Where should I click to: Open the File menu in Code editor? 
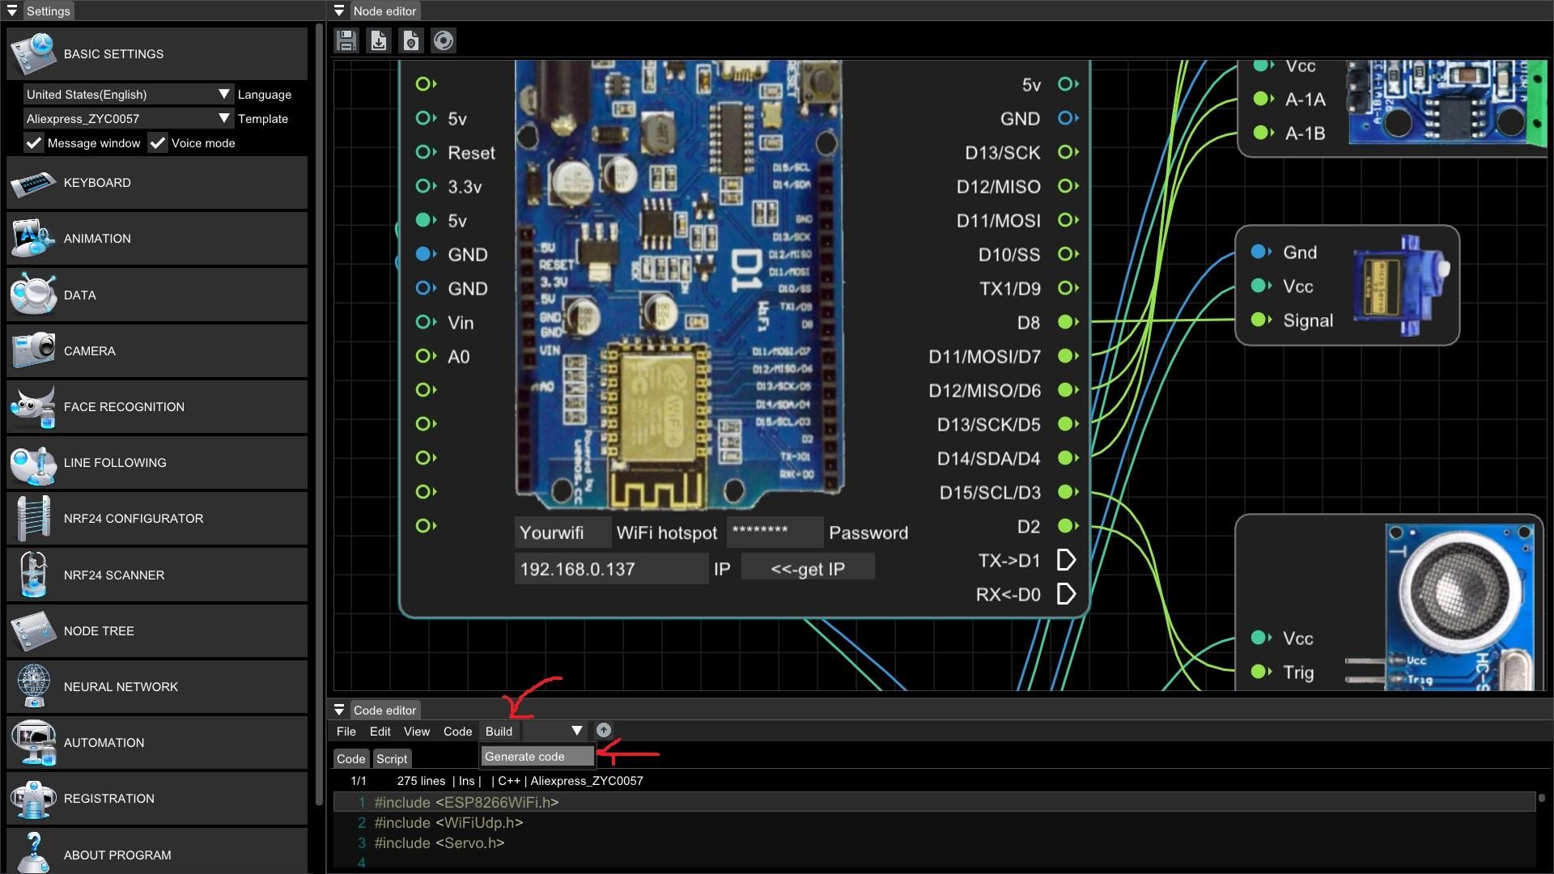(346, 732)
